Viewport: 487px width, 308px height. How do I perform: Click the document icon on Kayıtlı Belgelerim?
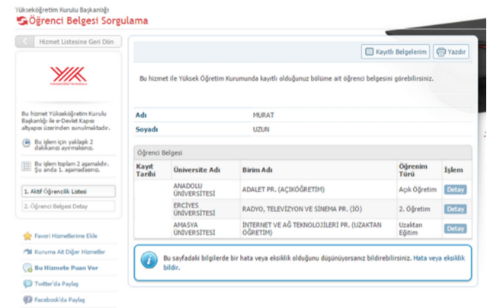point(369,52)
